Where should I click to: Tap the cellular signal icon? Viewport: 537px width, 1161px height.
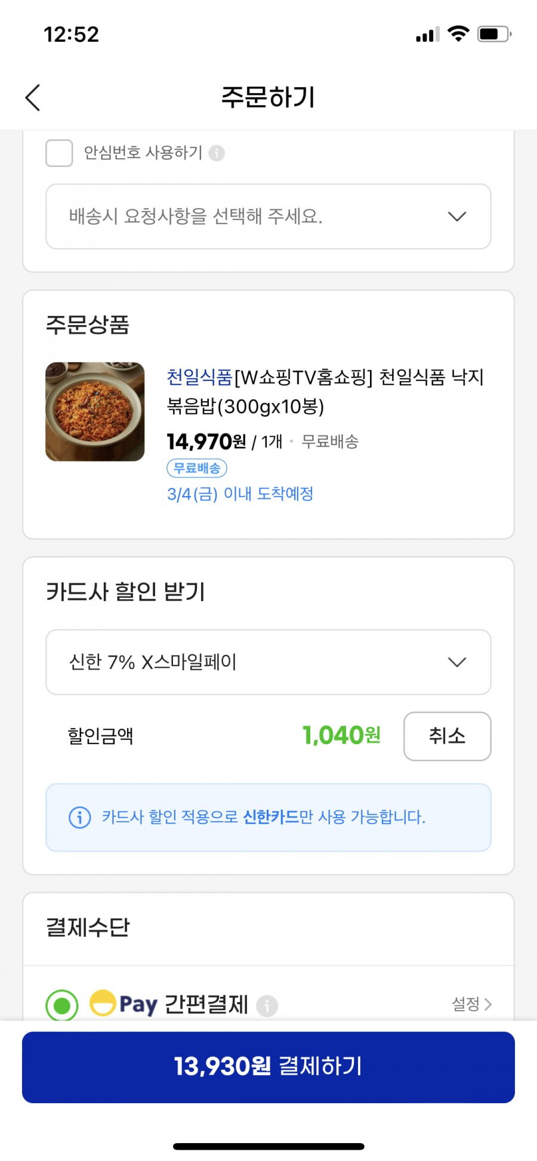click(x=428, y=35)
